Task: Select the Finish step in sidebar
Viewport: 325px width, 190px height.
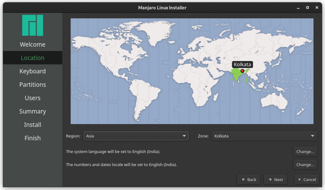Action: point(32,138)
